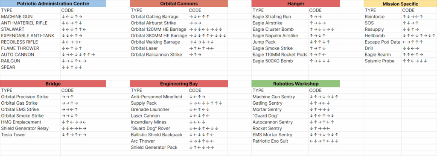Select the Hanger section header

296,3
